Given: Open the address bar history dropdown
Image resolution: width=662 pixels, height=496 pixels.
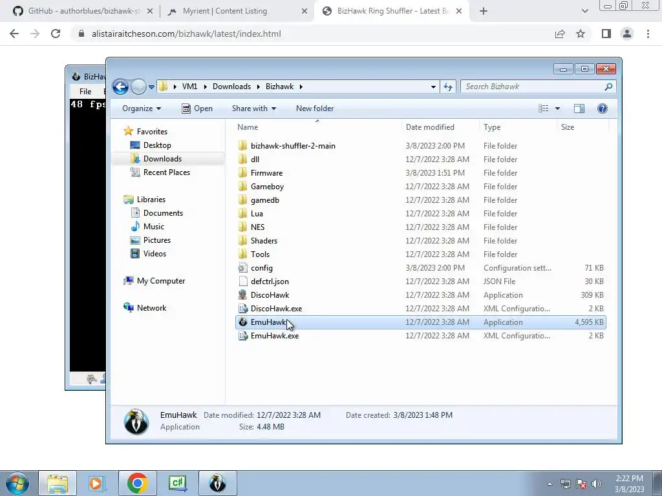Looking at the screenshot, I should click(x=433, y=87).
